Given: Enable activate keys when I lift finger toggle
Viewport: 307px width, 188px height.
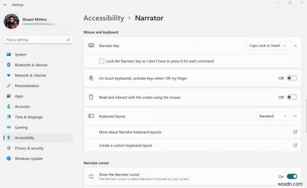Looking at the screenshot, I should tap(292, 78).
